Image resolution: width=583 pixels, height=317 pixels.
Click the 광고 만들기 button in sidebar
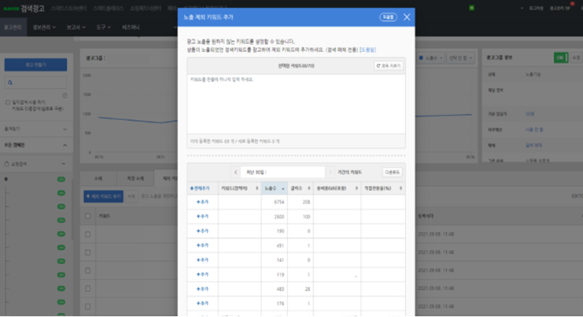tap(35, 65)
